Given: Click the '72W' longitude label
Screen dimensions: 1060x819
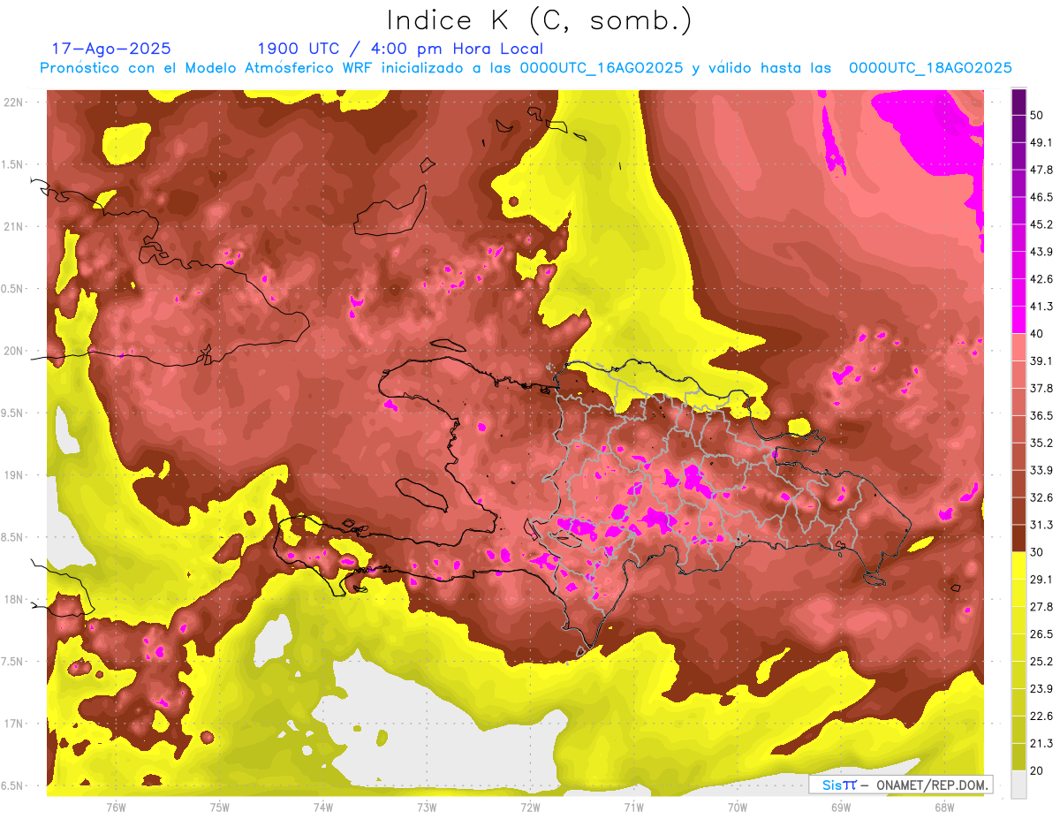Looking at the screenshot, I should (x=530, y=807).
